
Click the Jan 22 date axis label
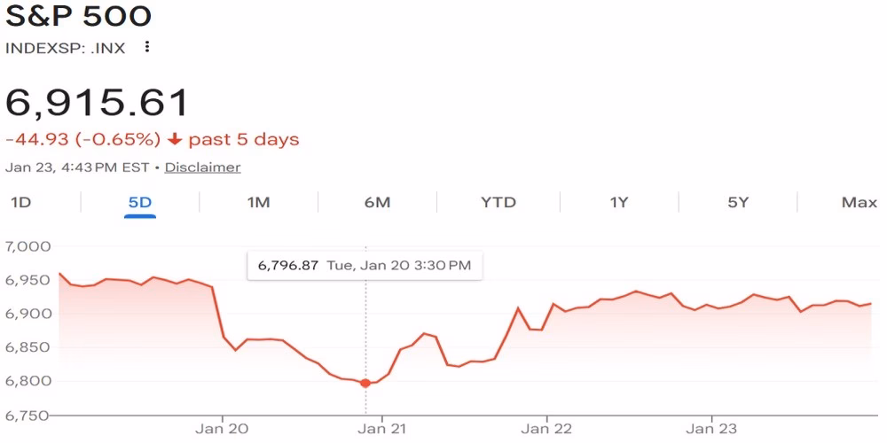tap(547, 429)
